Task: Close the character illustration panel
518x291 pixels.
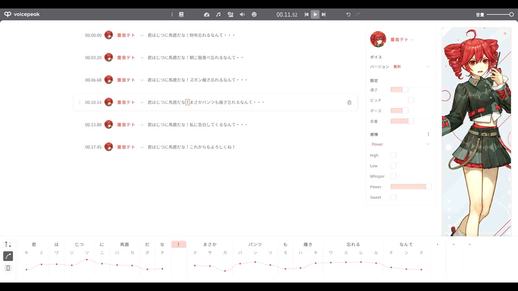Action: [x=505, y=33]
